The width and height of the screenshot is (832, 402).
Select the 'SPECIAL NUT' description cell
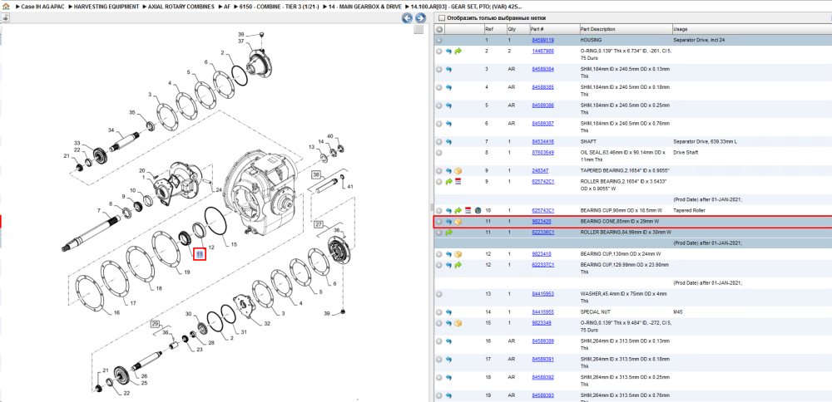pyautogui.click(x=594, y=312)
